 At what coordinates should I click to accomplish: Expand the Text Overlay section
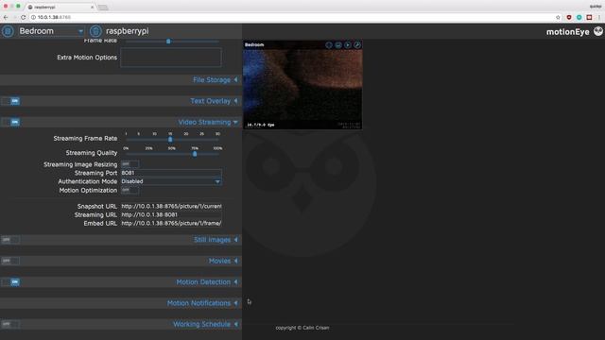215,101
